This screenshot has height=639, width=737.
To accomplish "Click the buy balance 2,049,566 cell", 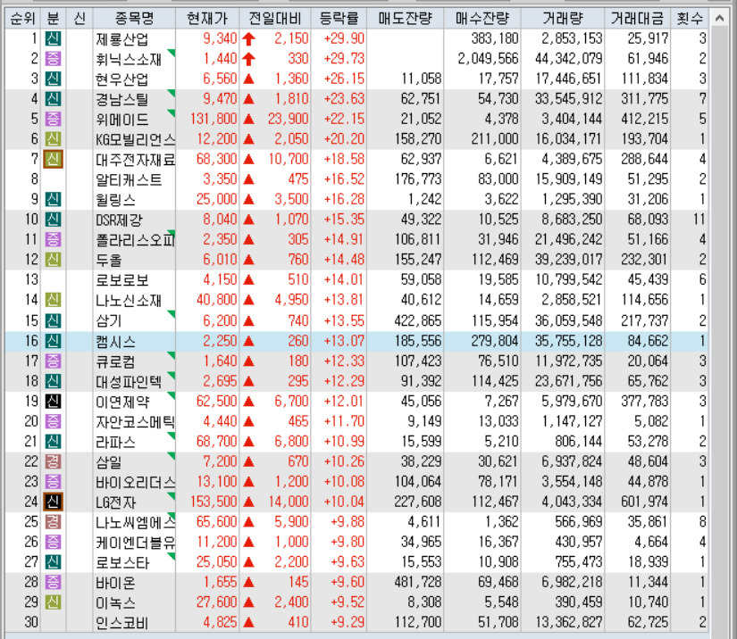I will (x=488, y=59).
